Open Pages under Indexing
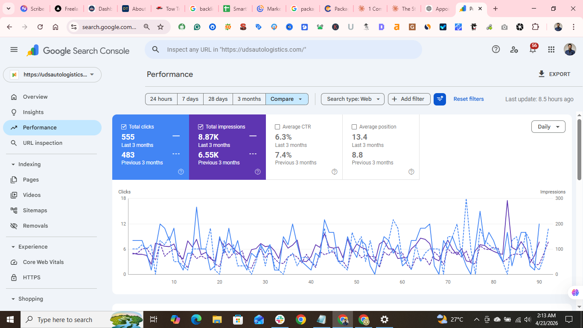 point(52,180)
